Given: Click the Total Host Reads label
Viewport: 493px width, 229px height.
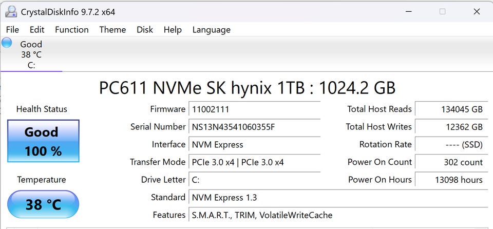Looking at the screenshot, I should [x=380, y=109].
